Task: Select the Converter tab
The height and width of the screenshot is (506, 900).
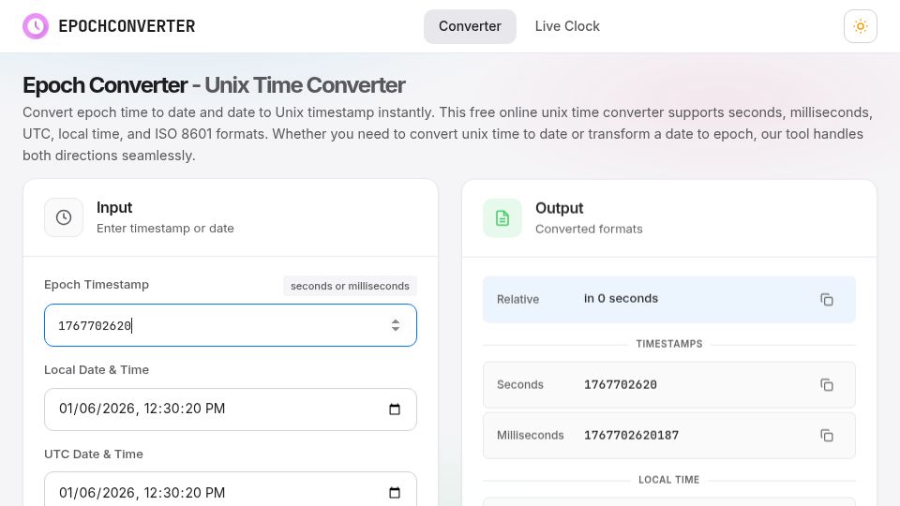Action: (x=470, y=26)
